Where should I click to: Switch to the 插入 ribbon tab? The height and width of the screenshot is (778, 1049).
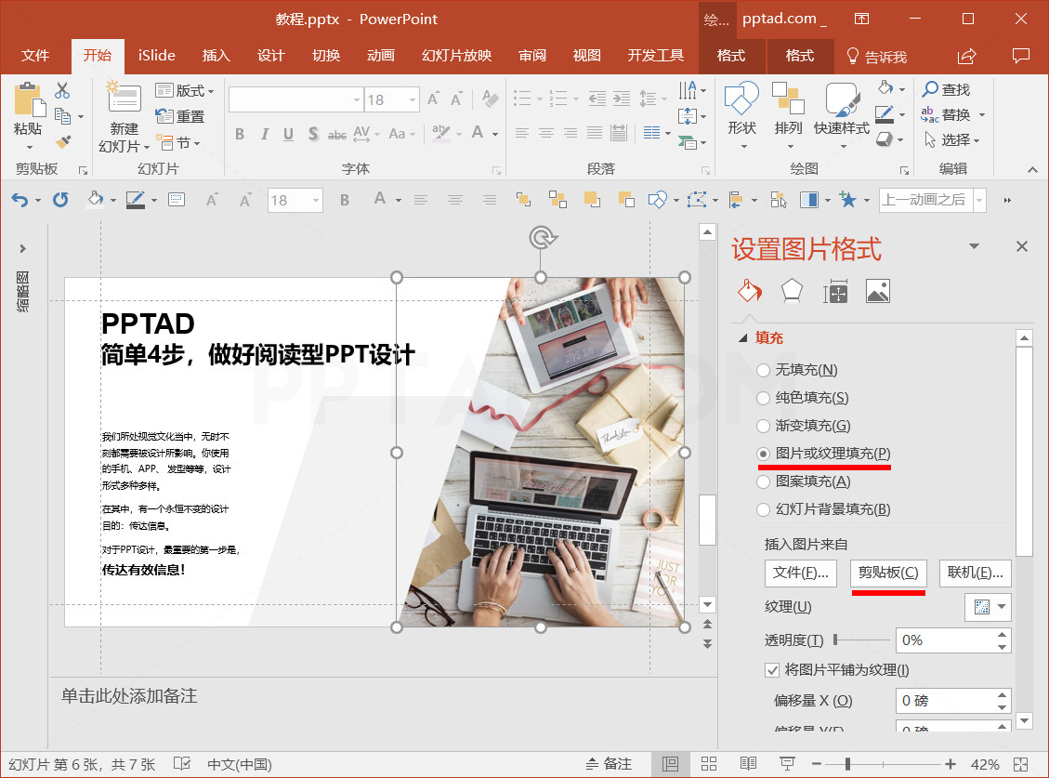(216, 56)
